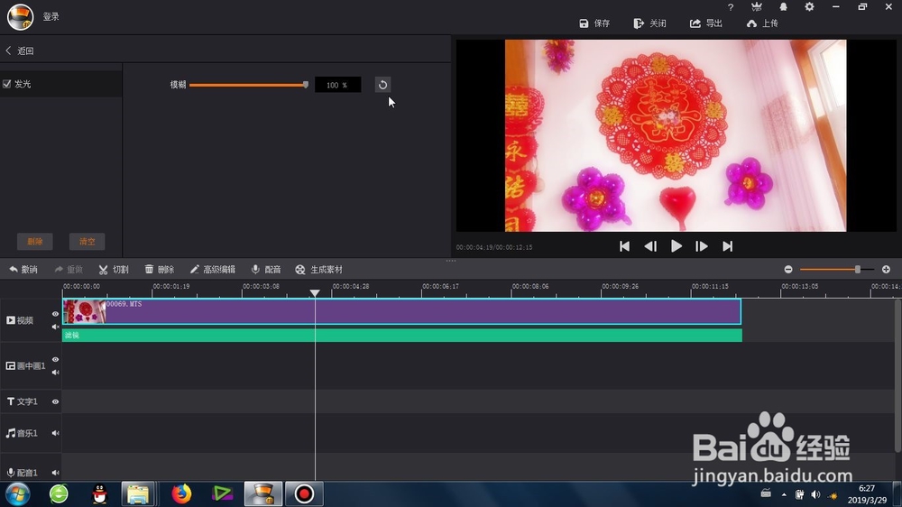Click the volume icon in system tray
The height and width of the screenshot is (507, 902).
pyautogui.click(x=815, y=495)
